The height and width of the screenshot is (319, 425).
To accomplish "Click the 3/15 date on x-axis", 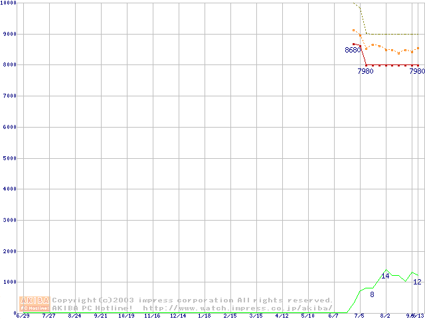I will click(256, 316).
